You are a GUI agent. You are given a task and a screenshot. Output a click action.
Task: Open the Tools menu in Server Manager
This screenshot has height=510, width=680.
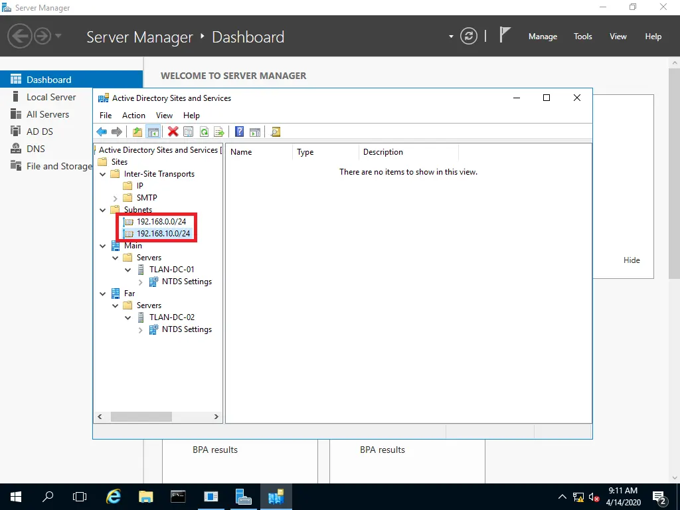583,37
